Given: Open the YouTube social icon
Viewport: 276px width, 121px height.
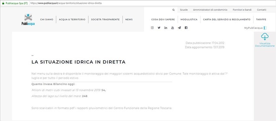Looking at the screenshot, I should (x=172, y=28).
